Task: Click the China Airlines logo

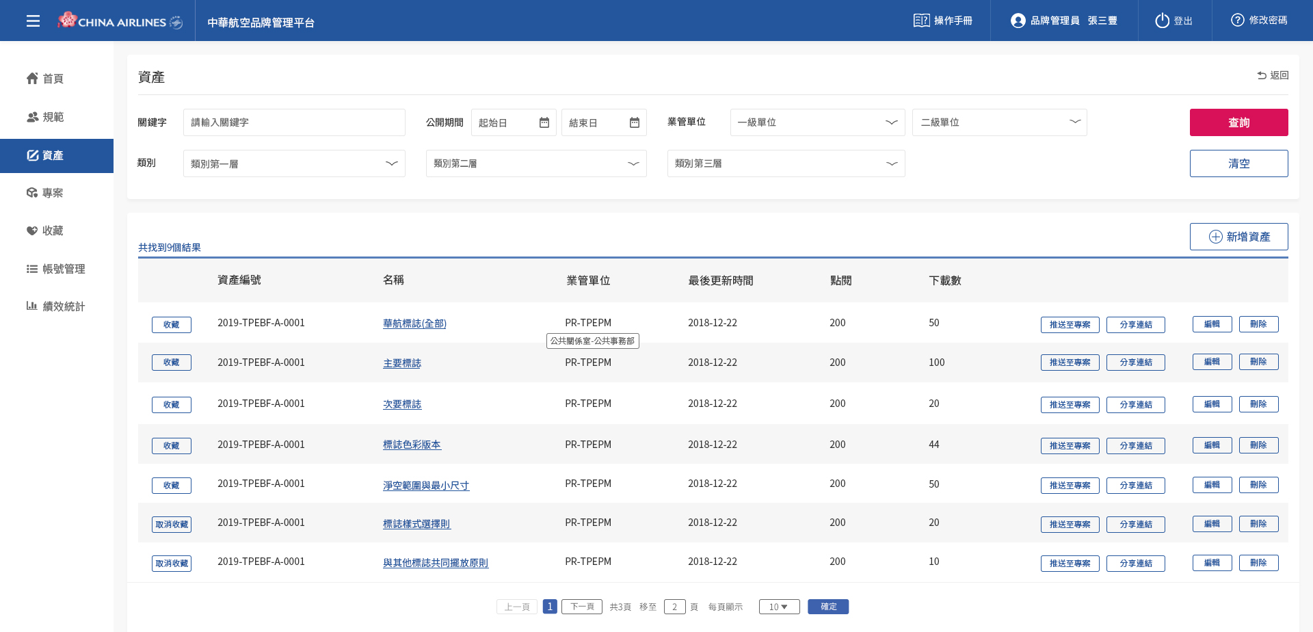Action: pyautogui.click(x=120, y=21)
